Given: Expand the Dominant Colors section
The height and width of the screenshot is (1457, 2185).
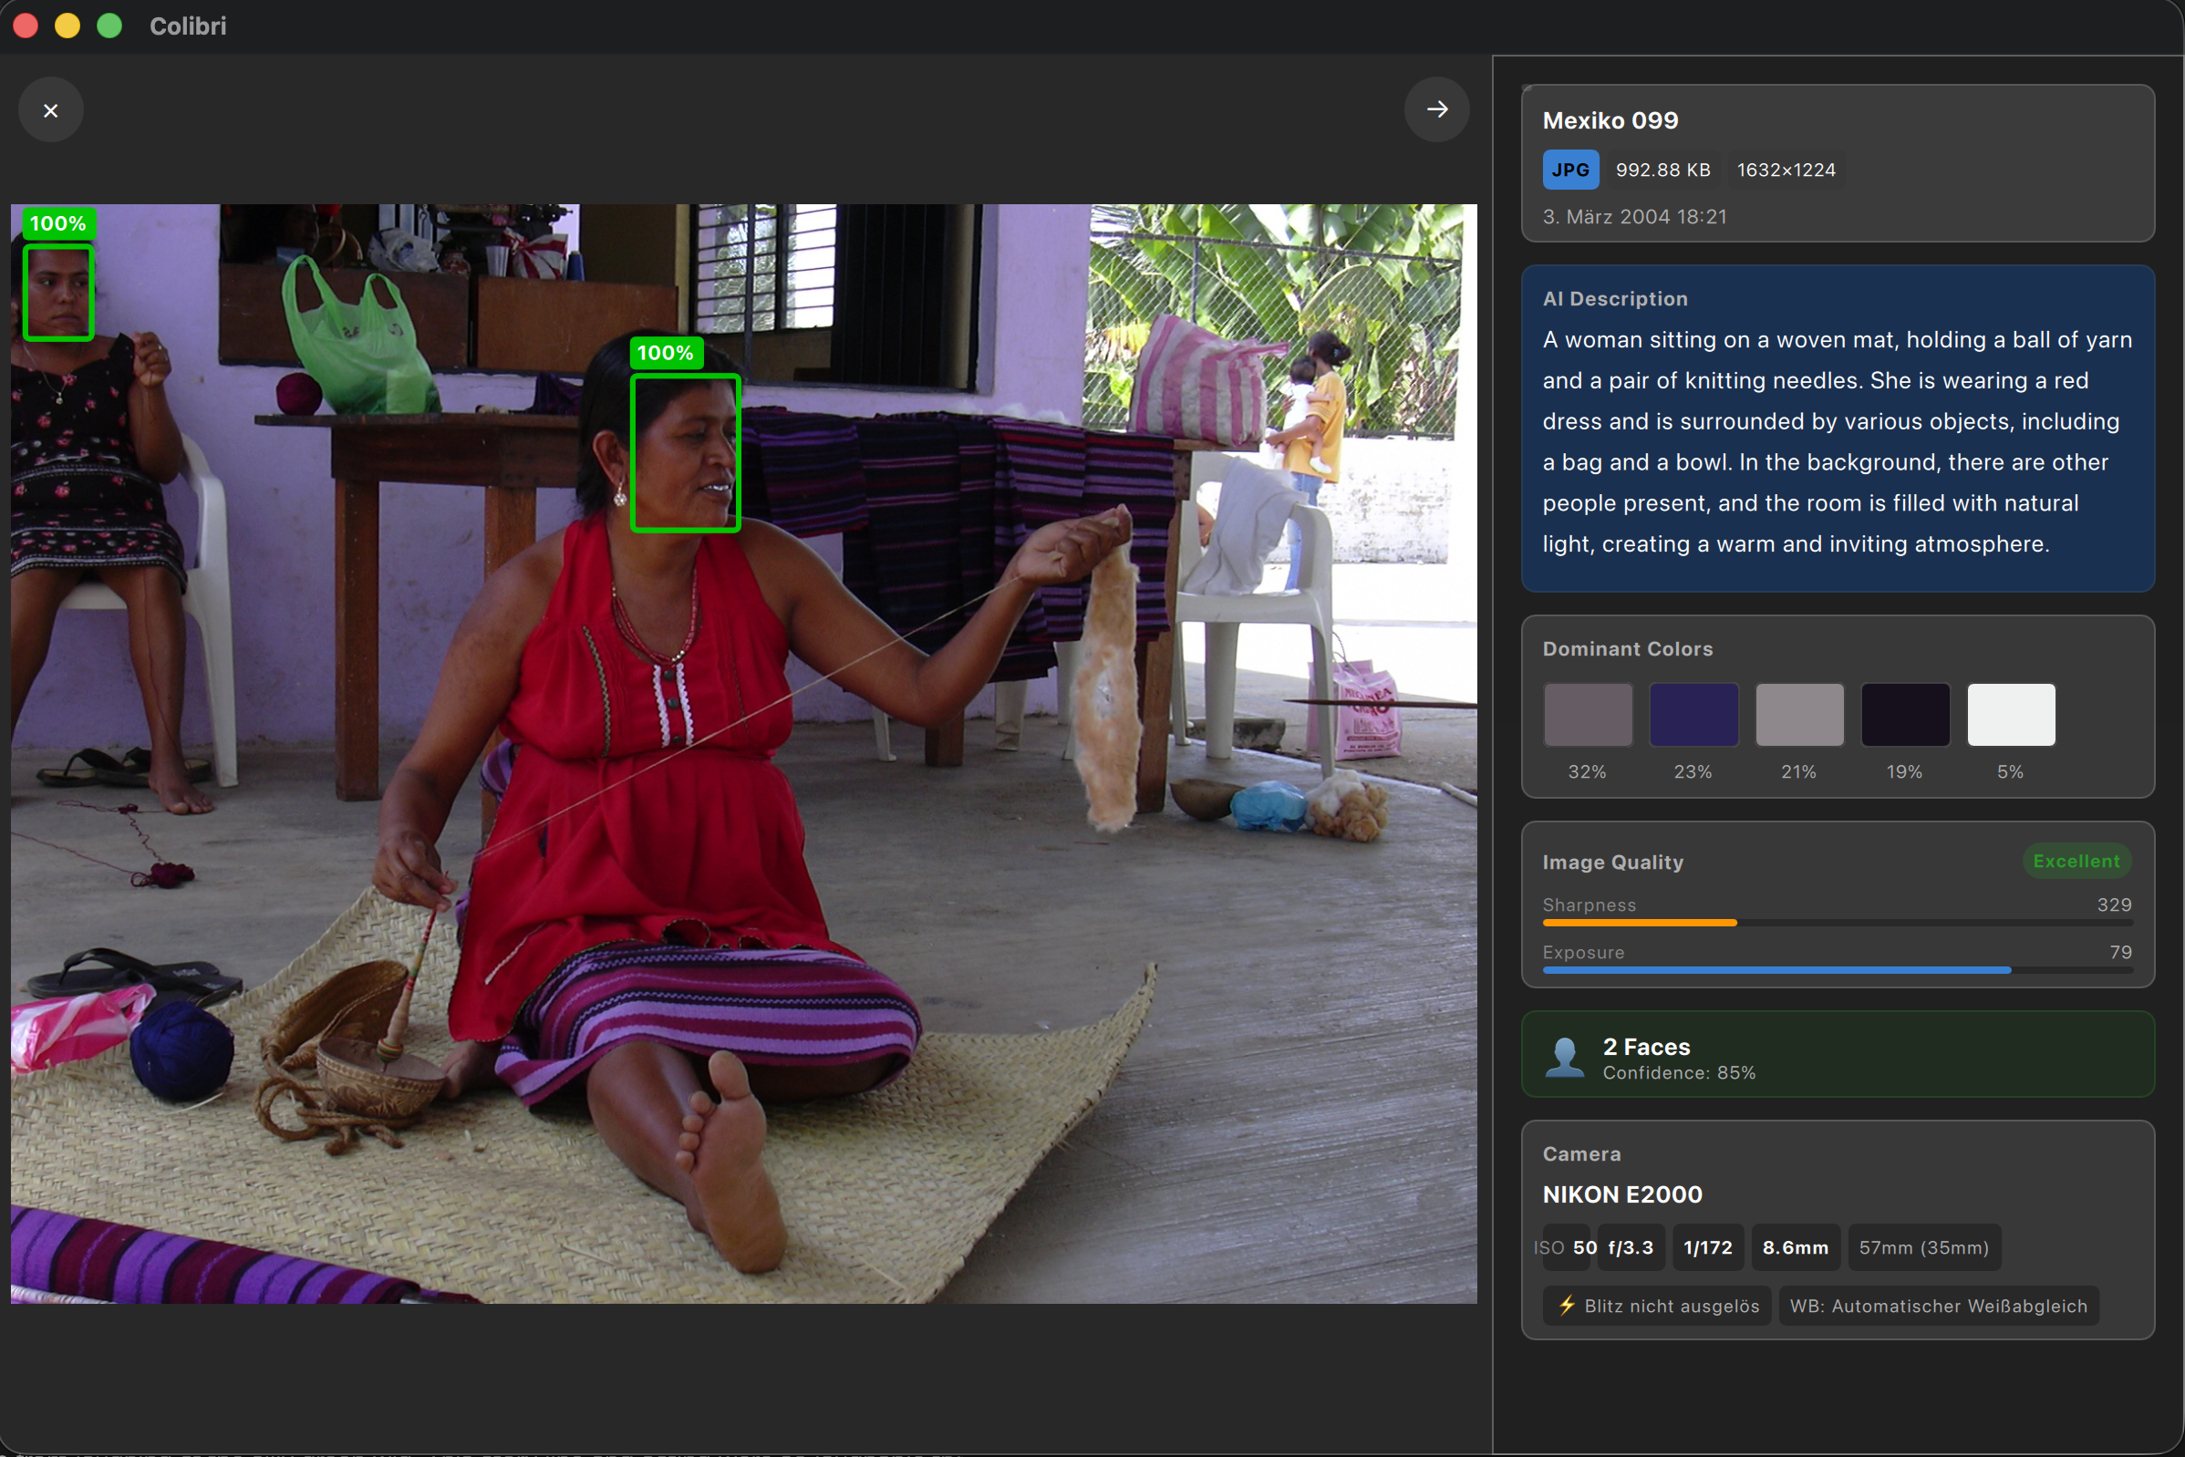Looking at the screenshot, I should [x=1628, y=648].
